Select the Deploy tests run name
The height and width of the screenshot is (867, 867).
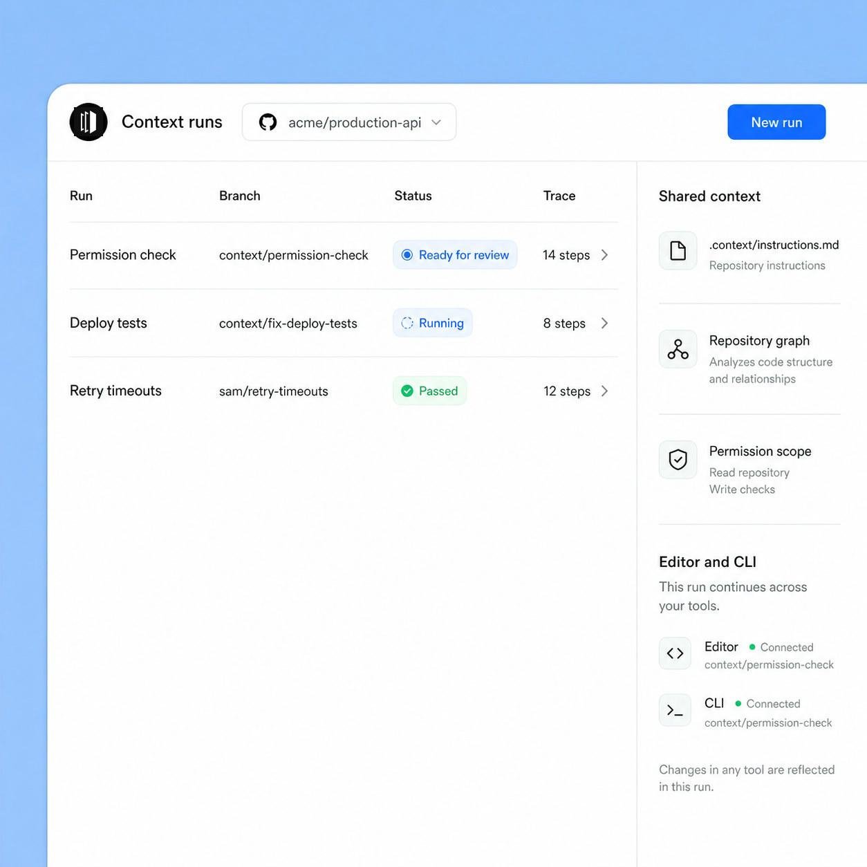point(109,323)
